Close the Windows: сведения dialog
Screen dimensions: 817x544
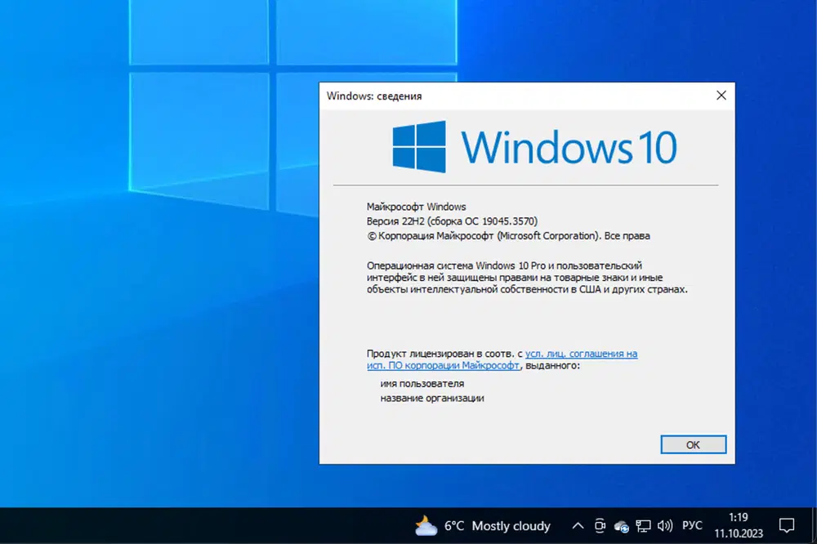(x=721, y=95)
